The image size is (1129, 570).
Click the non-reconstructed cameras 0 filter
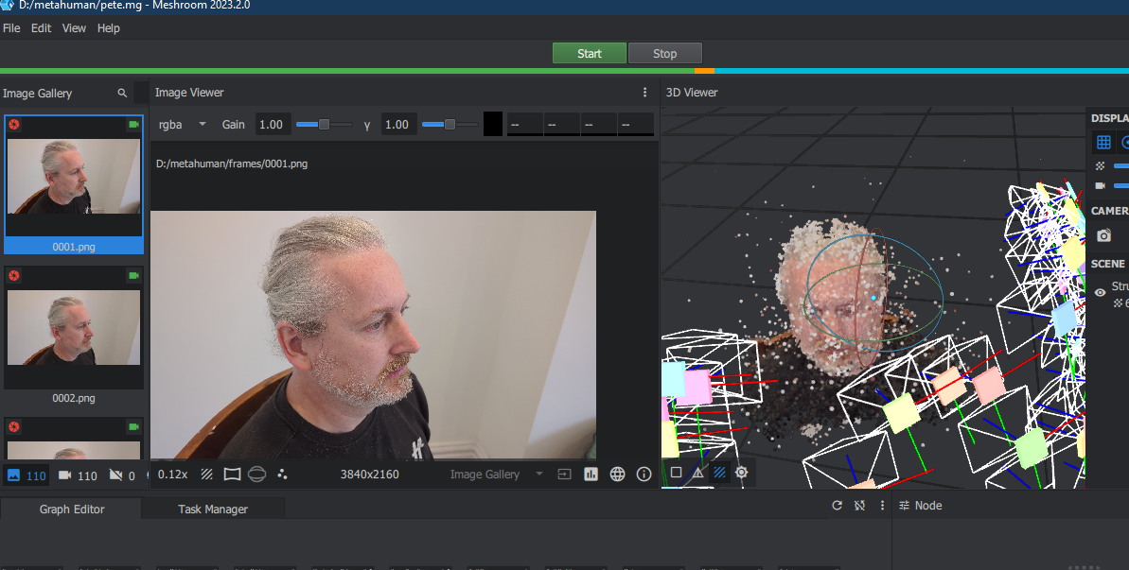(x=122, y=475)
